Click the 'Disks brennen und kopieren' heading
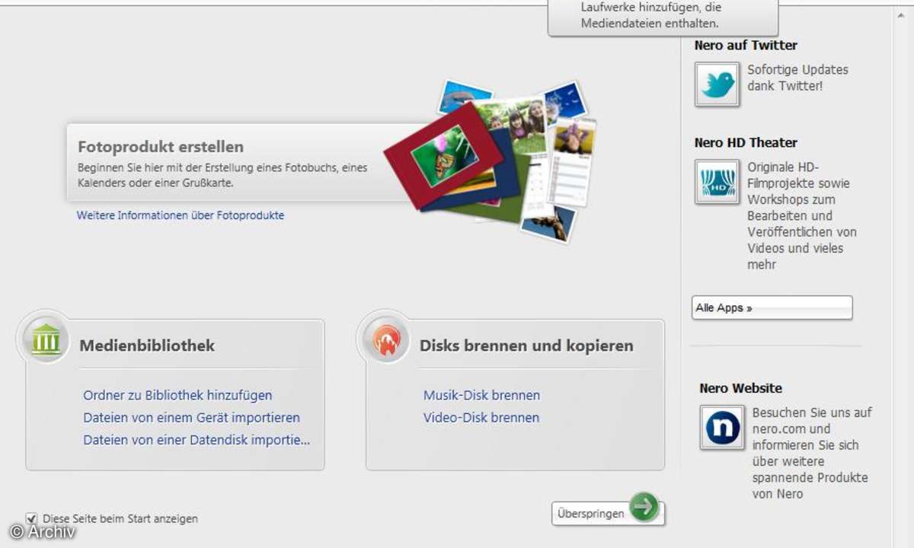914x548 pixels. [x=526, y=346]
